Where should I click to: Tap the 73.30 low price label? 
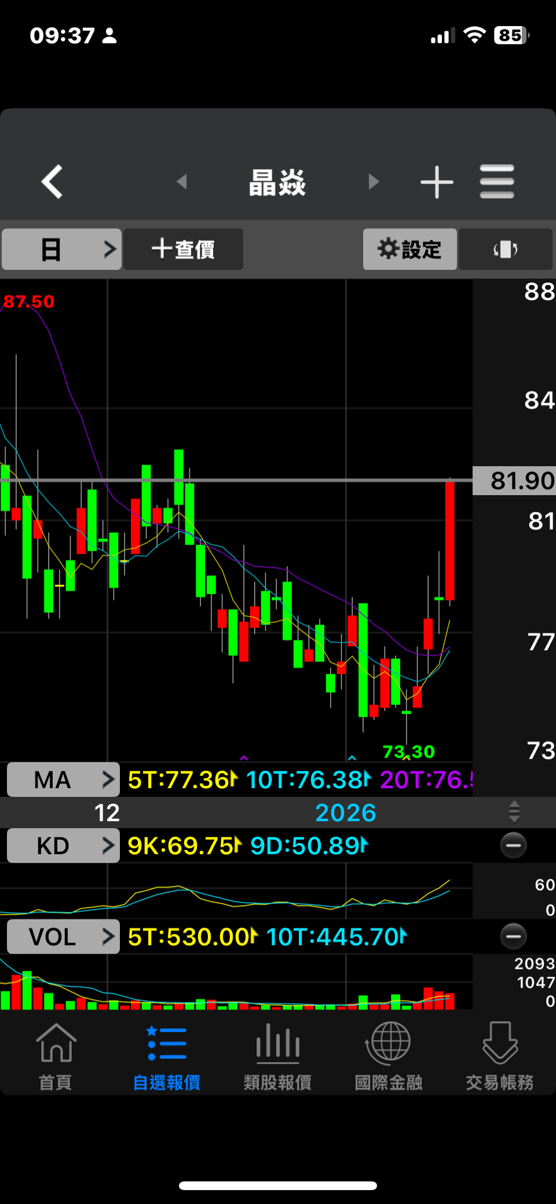(409, 752)
